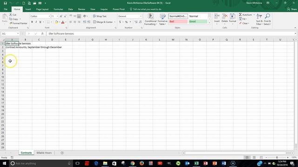This screenshot has height=167, width=298.
Task: Toggle bottom vertical alignment
Action: 79,16
